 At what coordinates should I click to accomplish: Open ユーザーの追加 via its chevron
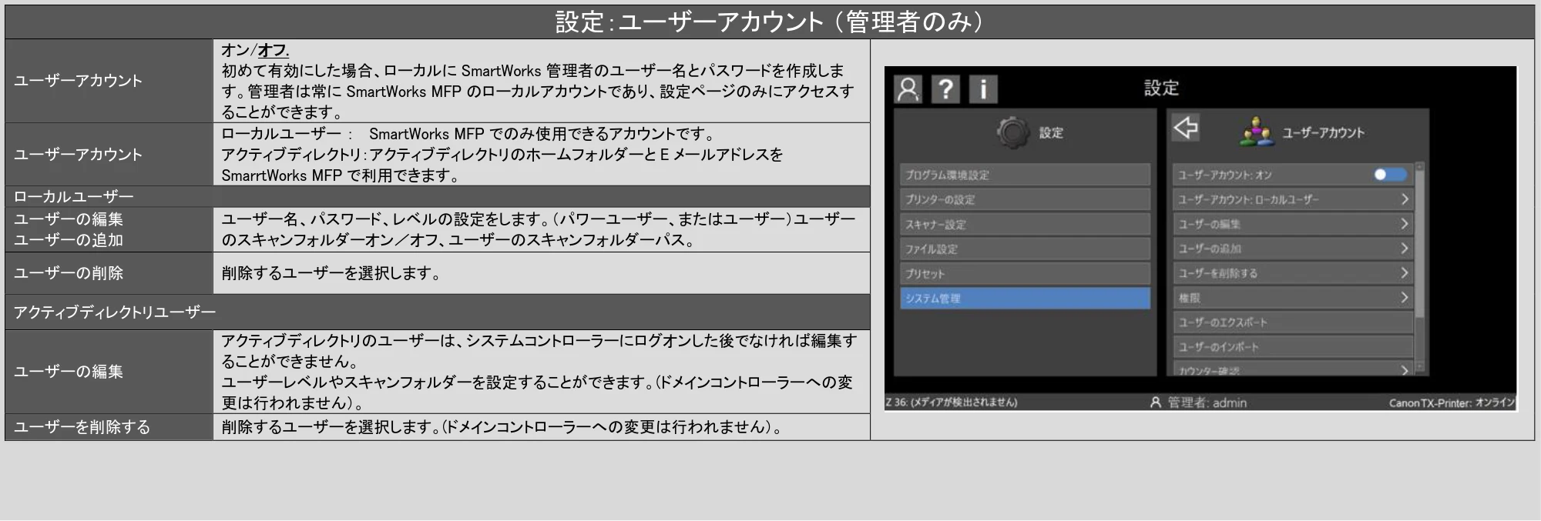[x=1404, y=249]
